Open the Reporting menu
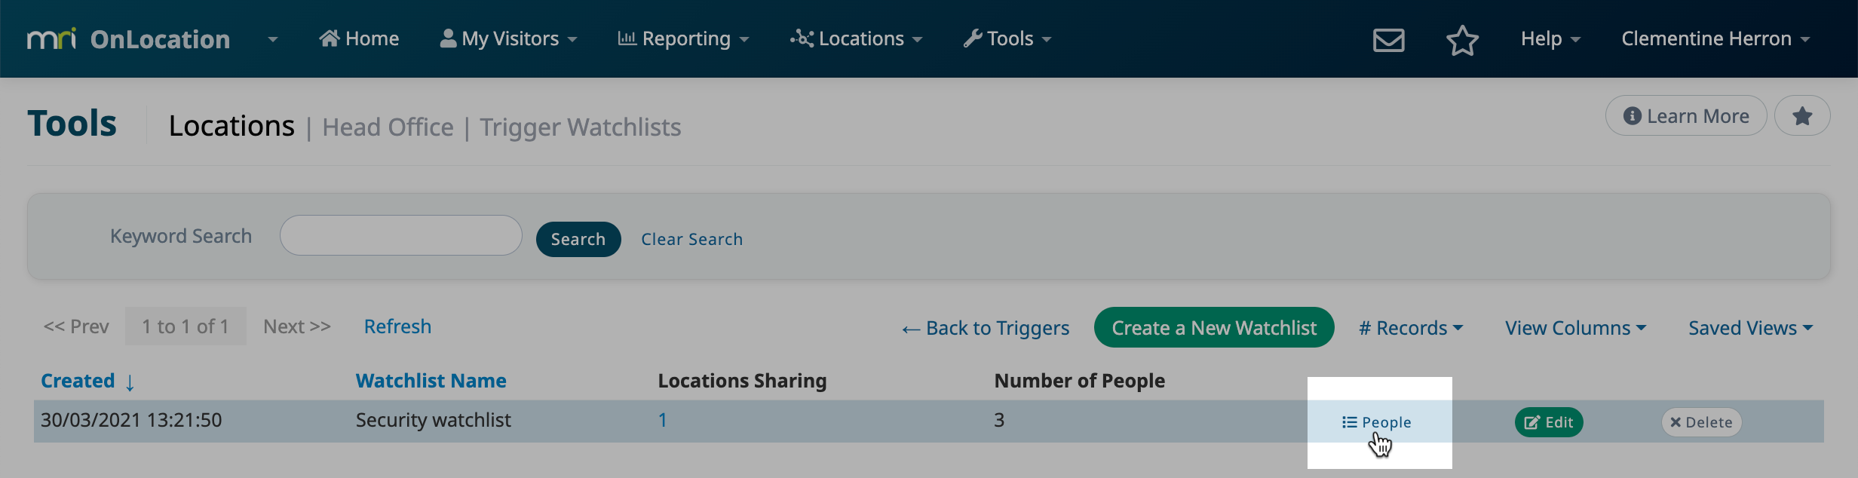The width and height of the screenshot is (1858, 478). pyautogui.click(x=683, y=38)
